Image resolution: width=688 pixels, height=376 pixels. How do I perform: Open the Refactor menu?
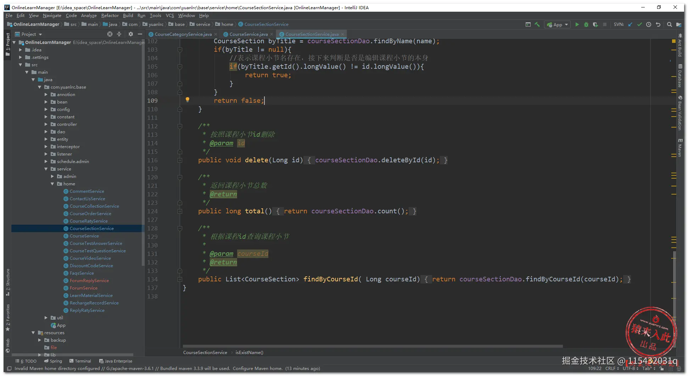click(110, 16)
